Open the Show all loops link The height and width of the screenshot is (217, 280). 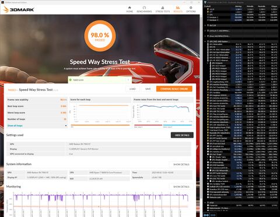tap(15, 125)
